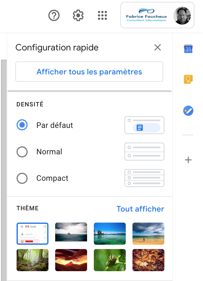Open Google Calendar in side panel
Screen dimensions: 203x281
pos(188,49)
